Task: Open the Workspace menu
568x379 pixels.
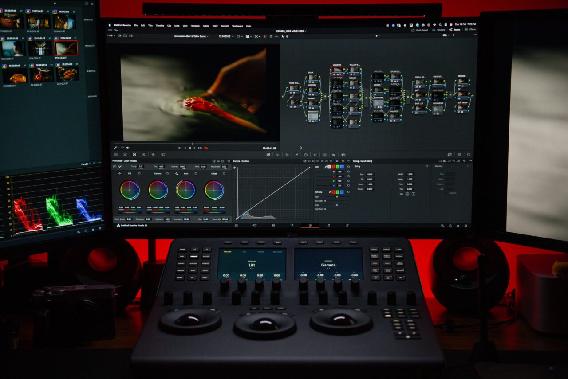Action: click(237, 26)
